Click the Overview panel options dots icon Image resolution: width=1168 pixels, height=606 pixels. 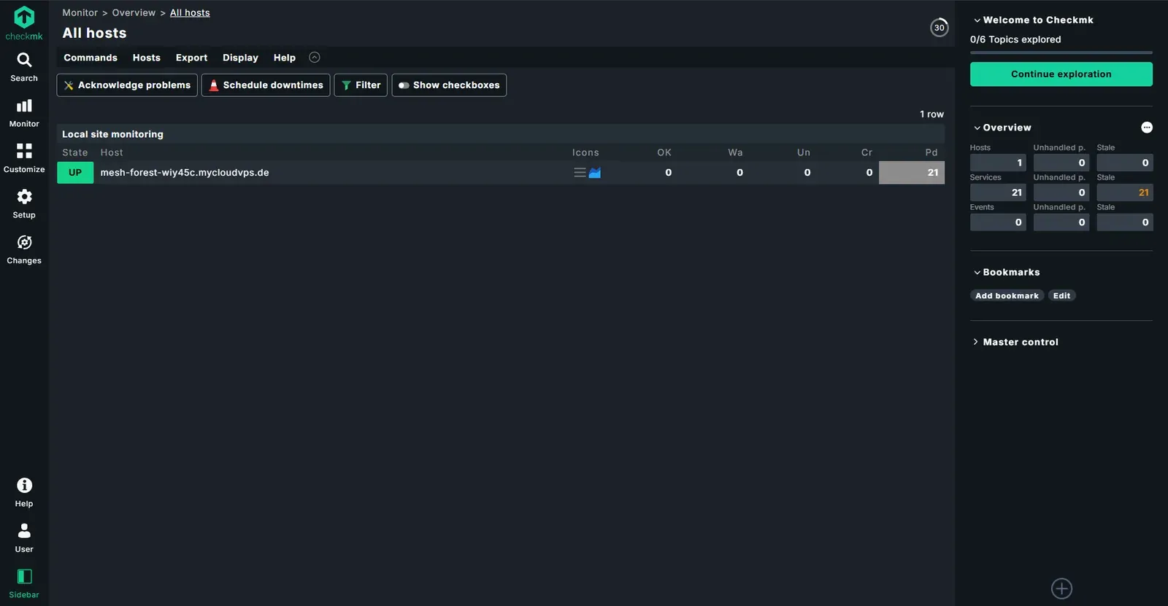tap(1147, 128)
